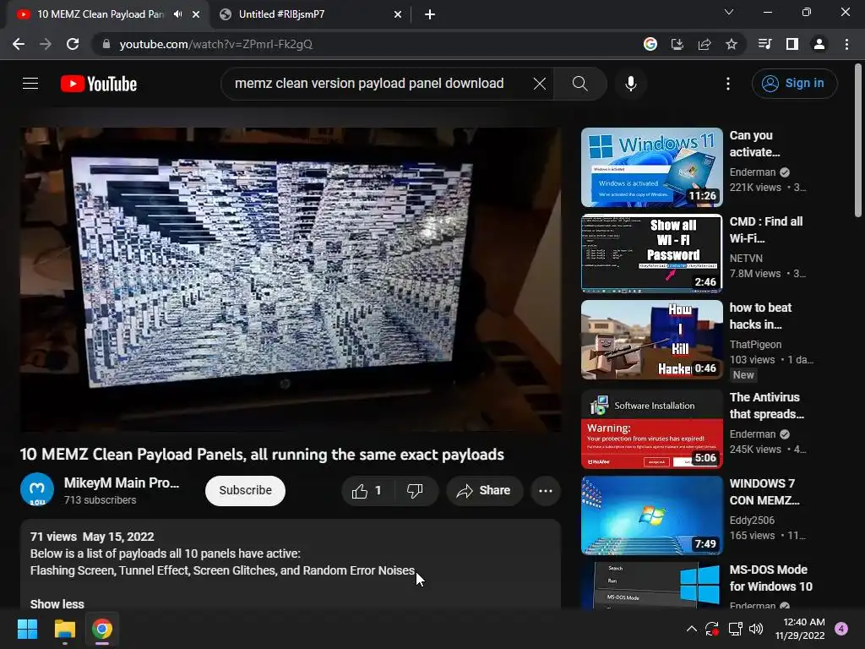Viewport: 865px width, 649px height.
Task: Click the Google icon in the address bar
Action: tap(650, 44)
